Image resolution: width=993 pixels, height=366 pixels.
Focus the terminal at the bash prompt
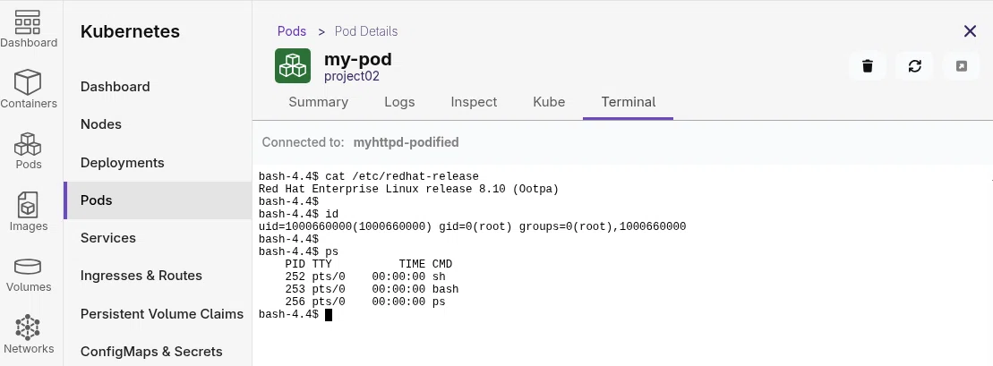pyautogui.click(x=328, y=315)
